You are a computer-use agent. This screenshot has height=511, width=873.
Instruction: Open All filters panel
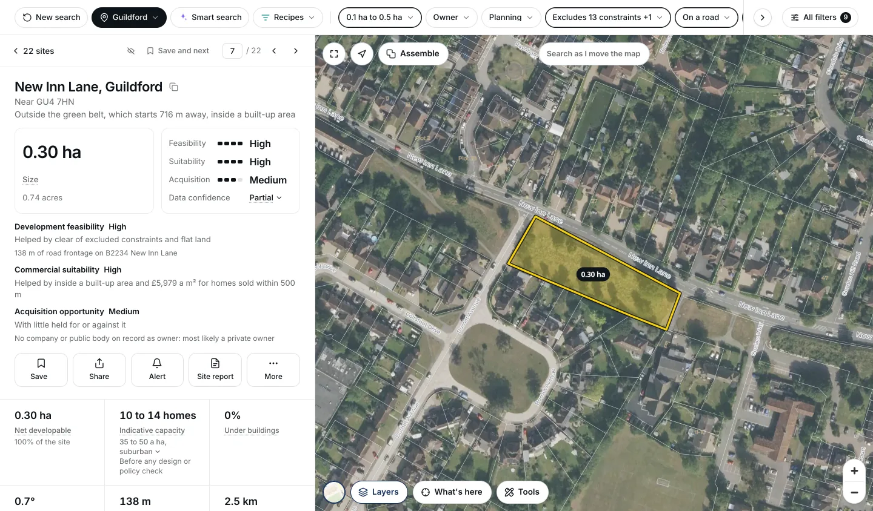pyautogui.click(x=820, y=18)
